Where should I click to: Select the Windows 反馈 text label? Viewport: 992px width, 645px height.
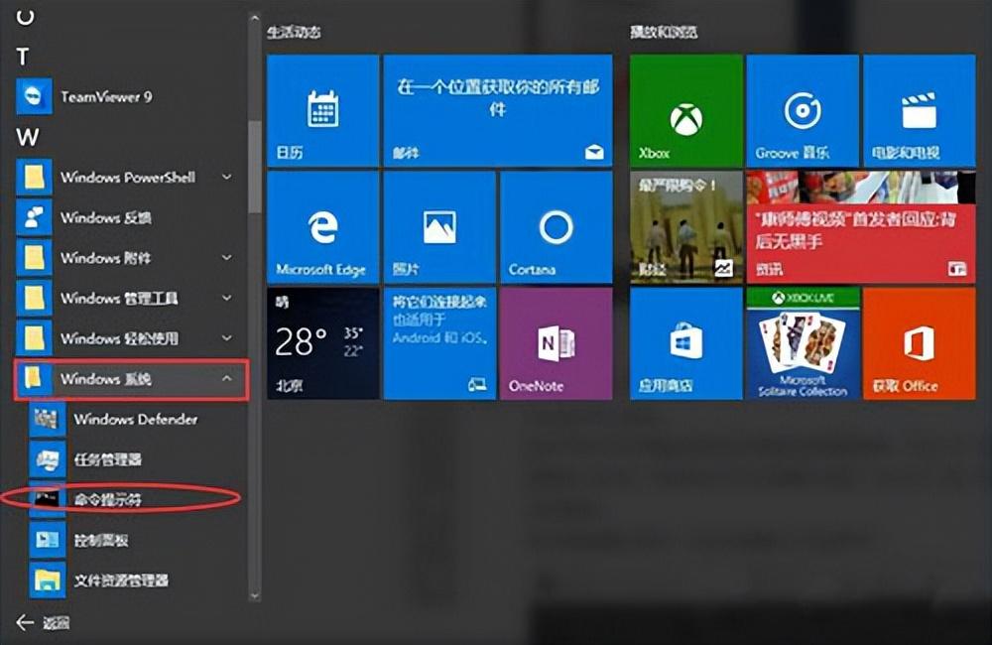(106, 217)
